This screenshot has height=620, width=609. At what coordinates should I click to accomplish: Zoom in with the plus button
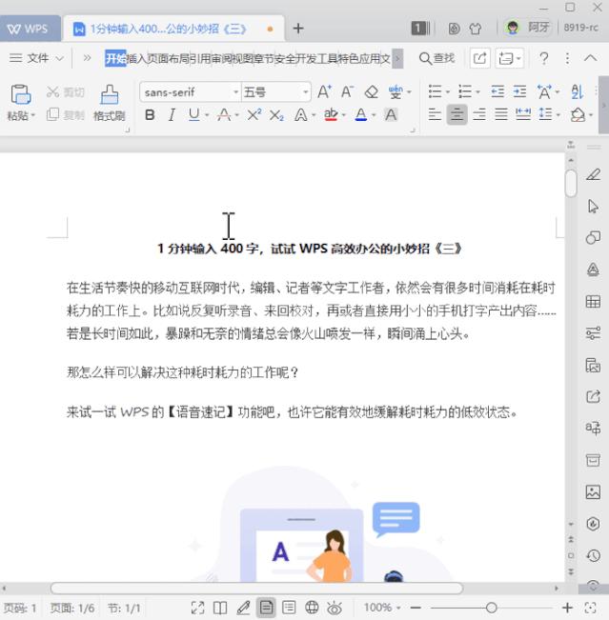[567, 608]
